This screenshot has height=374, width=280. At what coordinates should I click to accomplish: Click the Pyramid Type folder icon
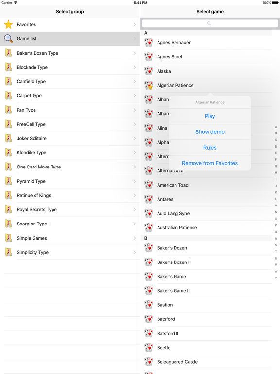coord(8,181)
